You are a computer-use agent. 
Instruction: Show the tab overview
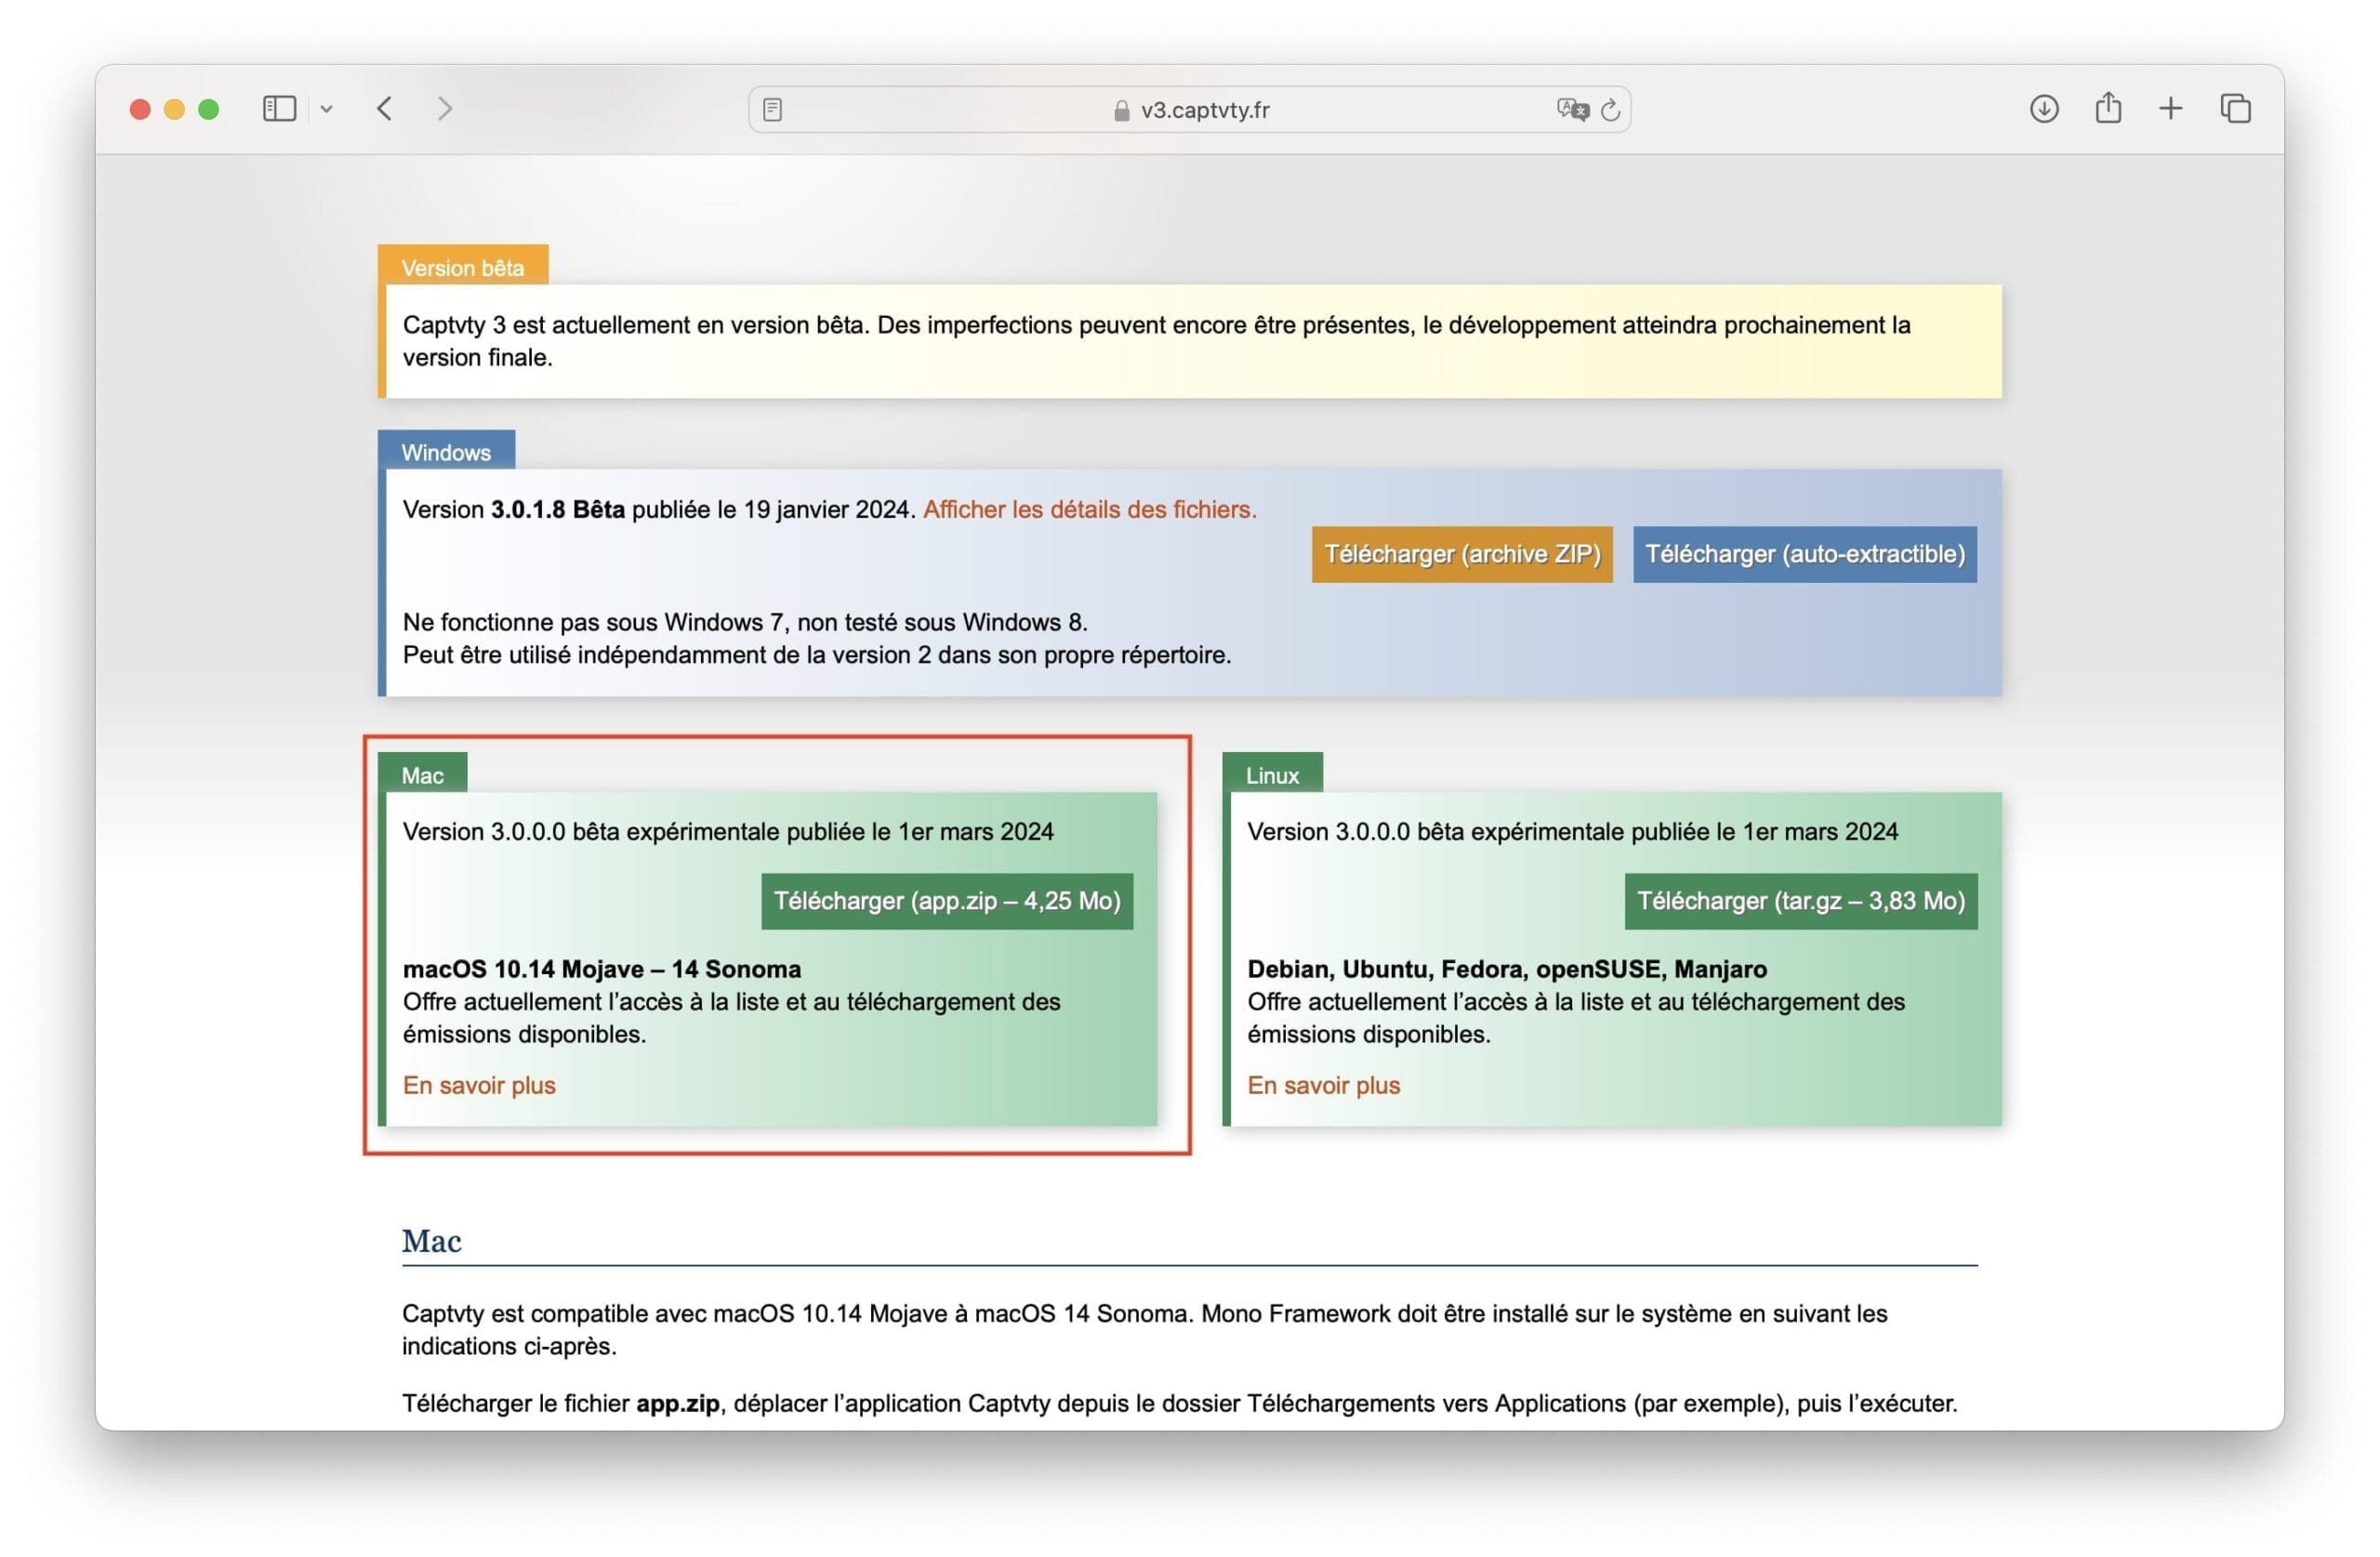click(x=2235, y=108)
